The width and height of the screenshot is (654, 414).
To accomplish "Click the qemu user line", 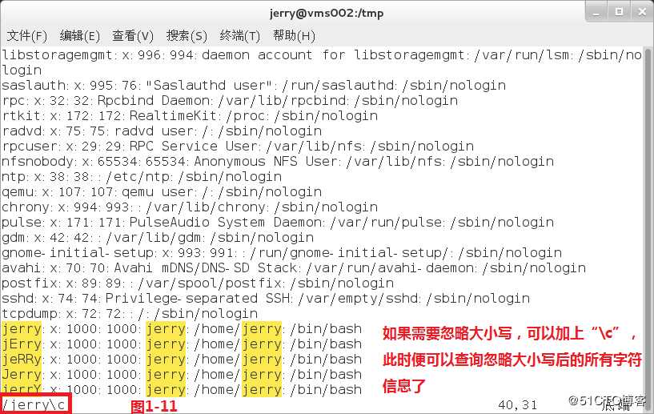I will [x=162, y=192].
